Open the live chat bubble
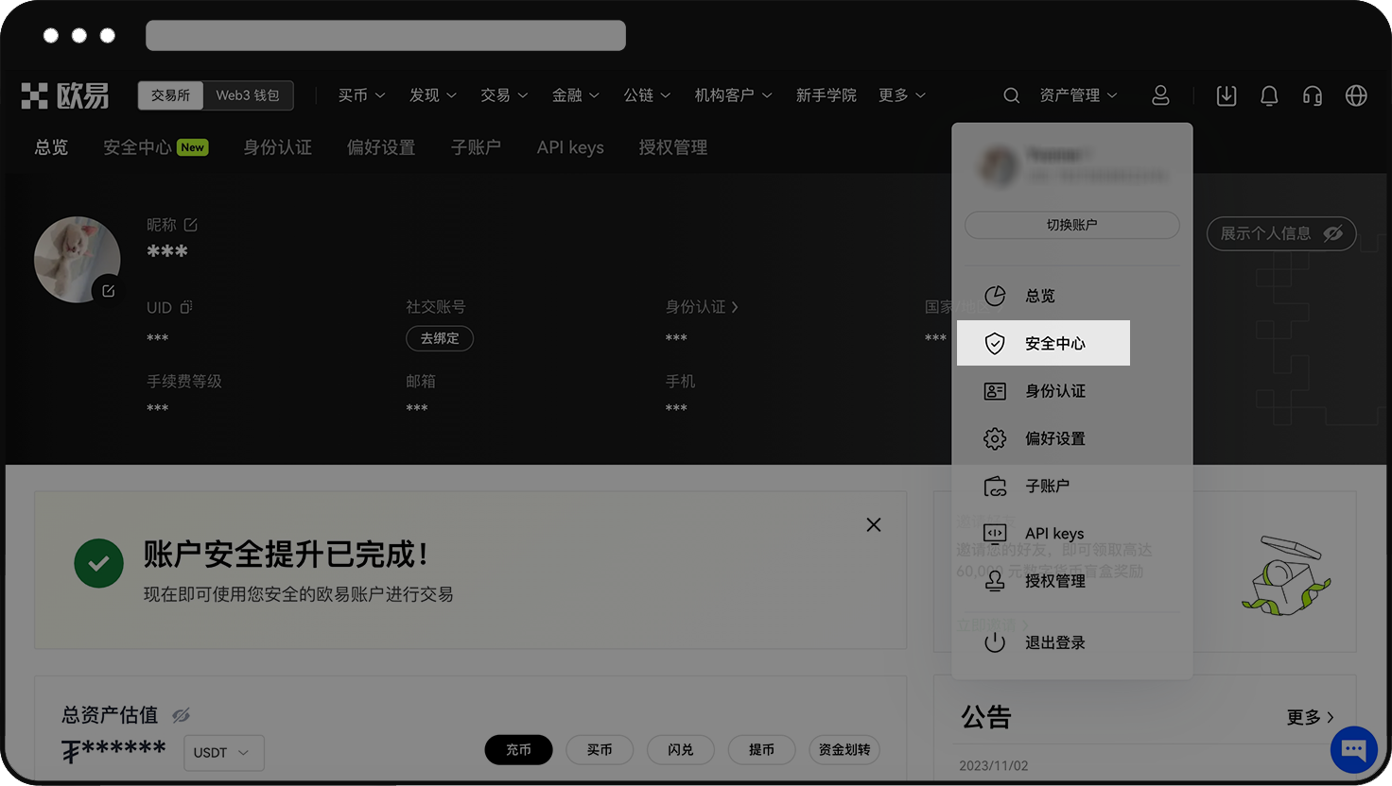Image resolution: width=1392 pixels, height=786 pixels. click(x=1353, y=749)
